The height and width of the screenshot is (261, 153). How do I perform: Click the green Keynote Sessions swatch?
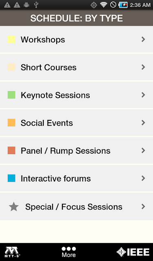11,95
